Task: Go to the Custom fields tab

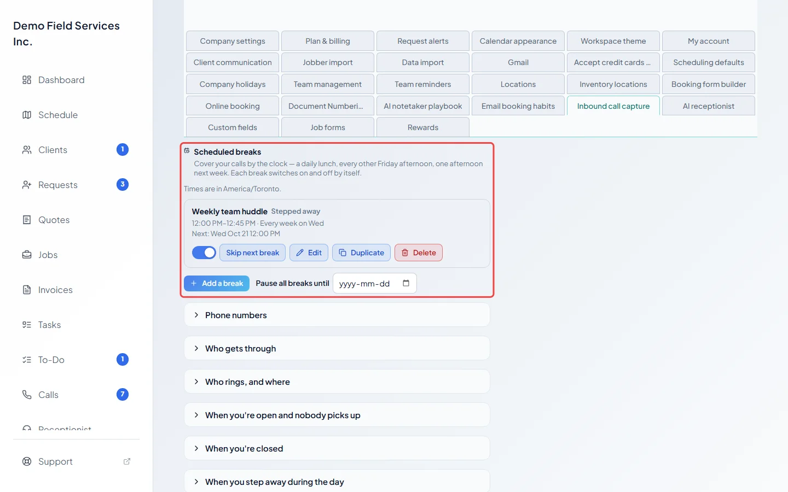Action: coord(233,127)
